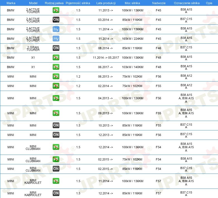Click diesel ON icon for MINI Clubman 02.2015
Image resolution: width=218 pixels, height=198 pixels.
(x=56, y=169)
